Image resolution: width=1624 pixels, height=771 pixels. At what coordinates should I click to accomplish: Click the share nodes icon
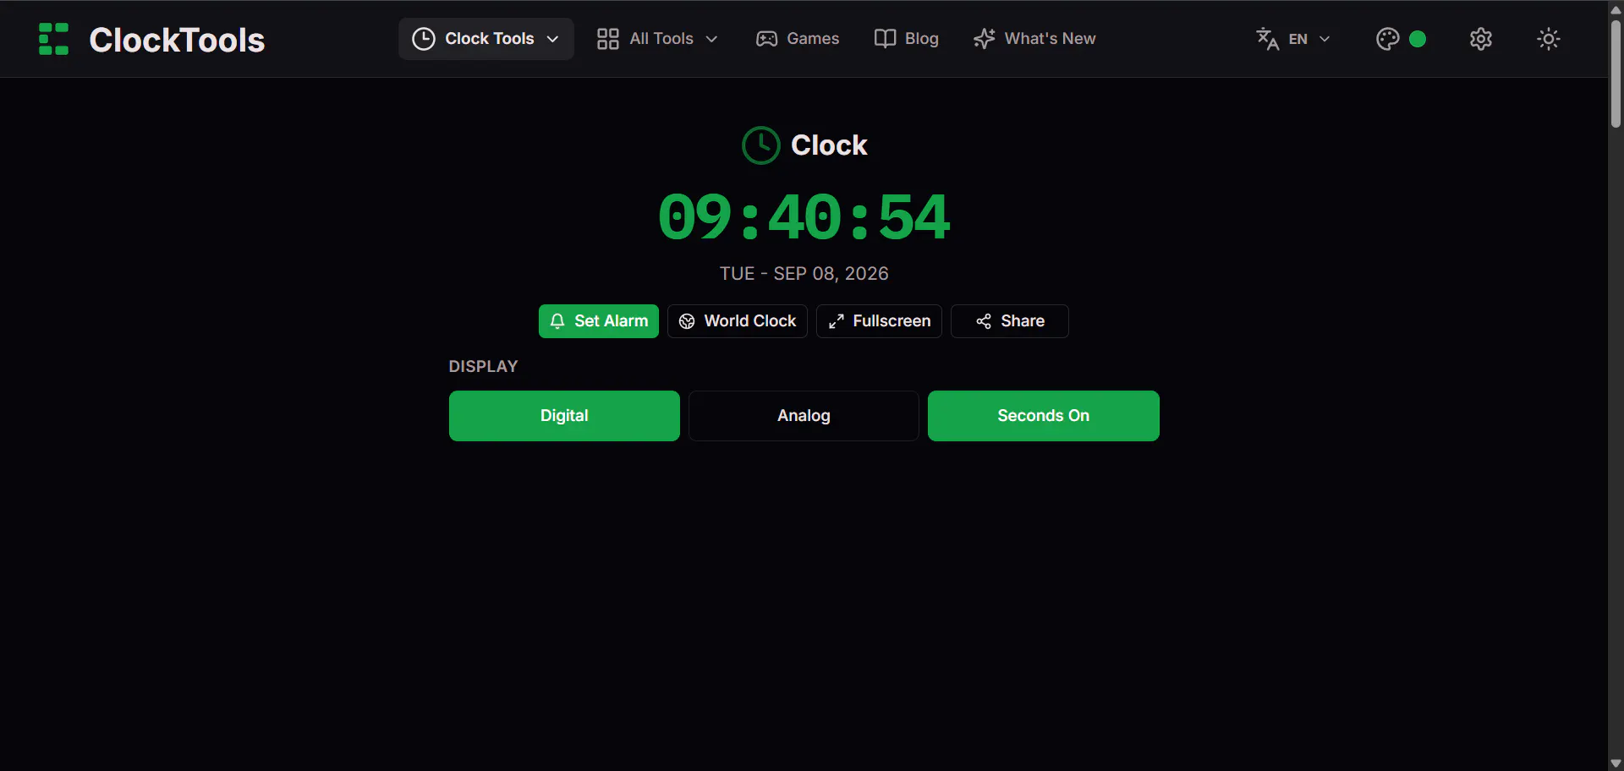[984, 321]
